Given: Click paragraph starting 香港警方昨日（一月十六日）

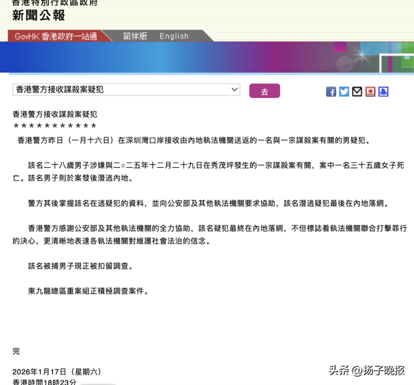Looking at the screenshot, I should tap(194, 140).
